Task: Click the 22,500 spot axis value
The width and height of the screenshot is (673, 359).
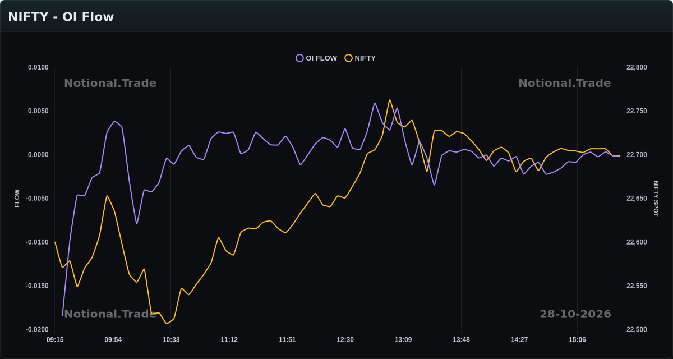Action: coord(637,330)
